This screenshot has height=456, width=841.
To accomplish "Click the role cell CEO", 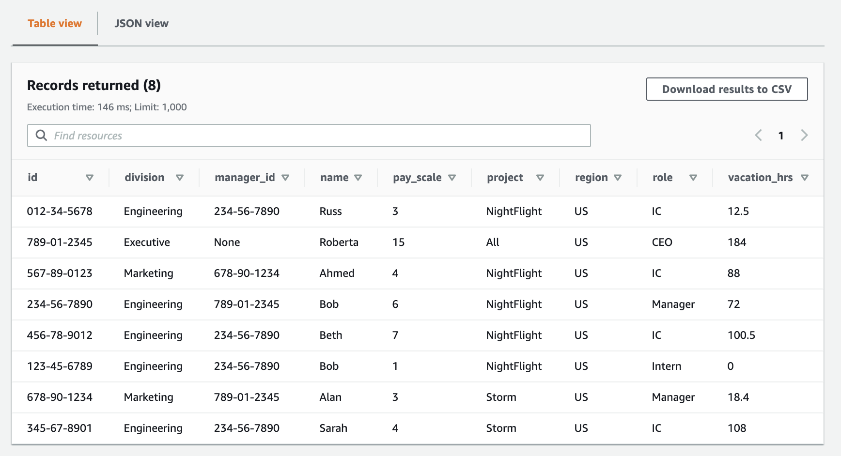I will [x=662, y=242].
